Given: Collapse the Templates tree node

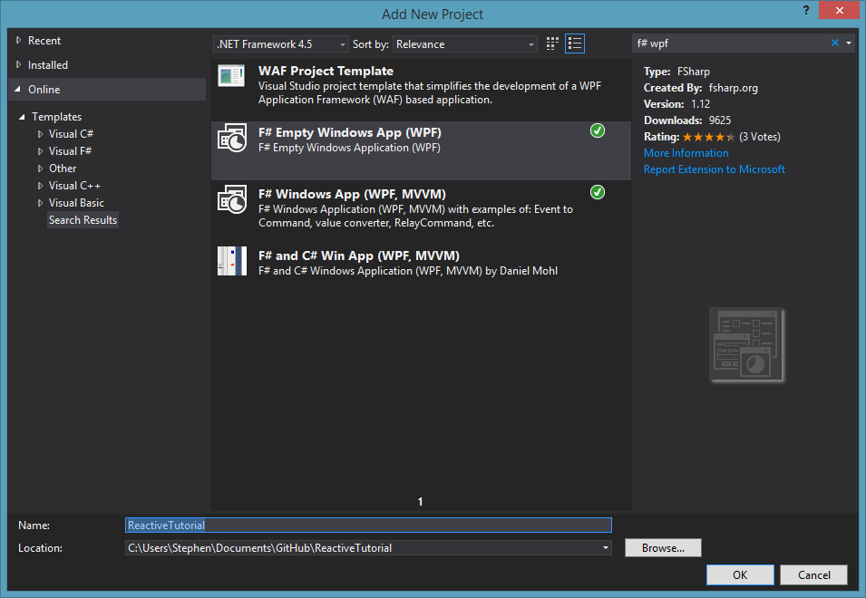Looking at the screenshot, I should coord(22,117).
